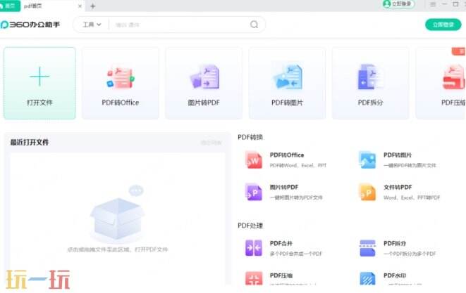This screenshot has width=466, height=293.
Task: Click the 图片转PDF label in PDF转换 list
Action: click(284, 187)
